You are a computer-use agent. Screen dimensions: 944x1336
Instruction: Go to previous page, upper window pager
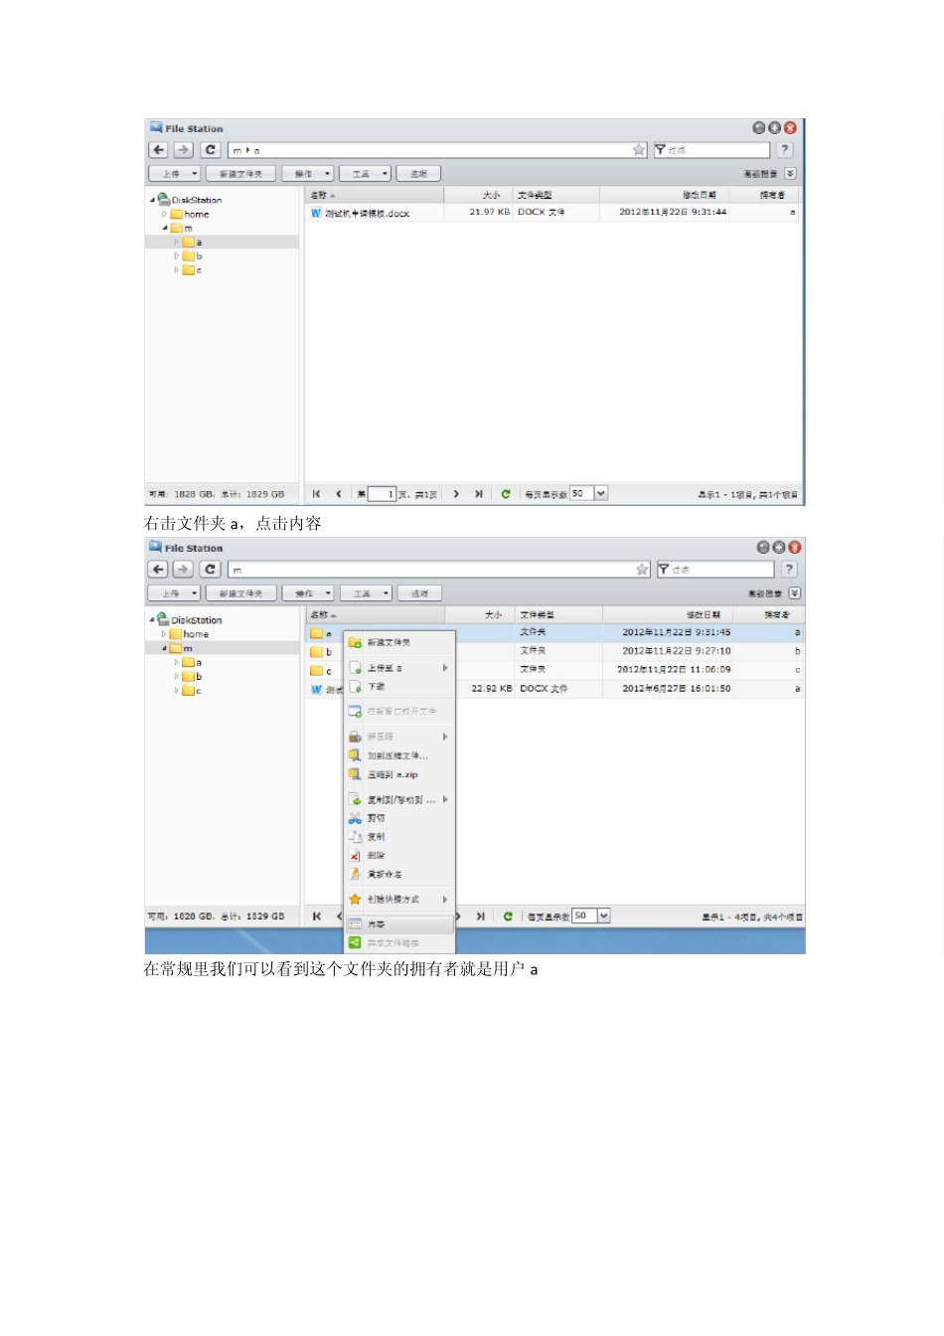pyautogui.click(x=339, y=494)
